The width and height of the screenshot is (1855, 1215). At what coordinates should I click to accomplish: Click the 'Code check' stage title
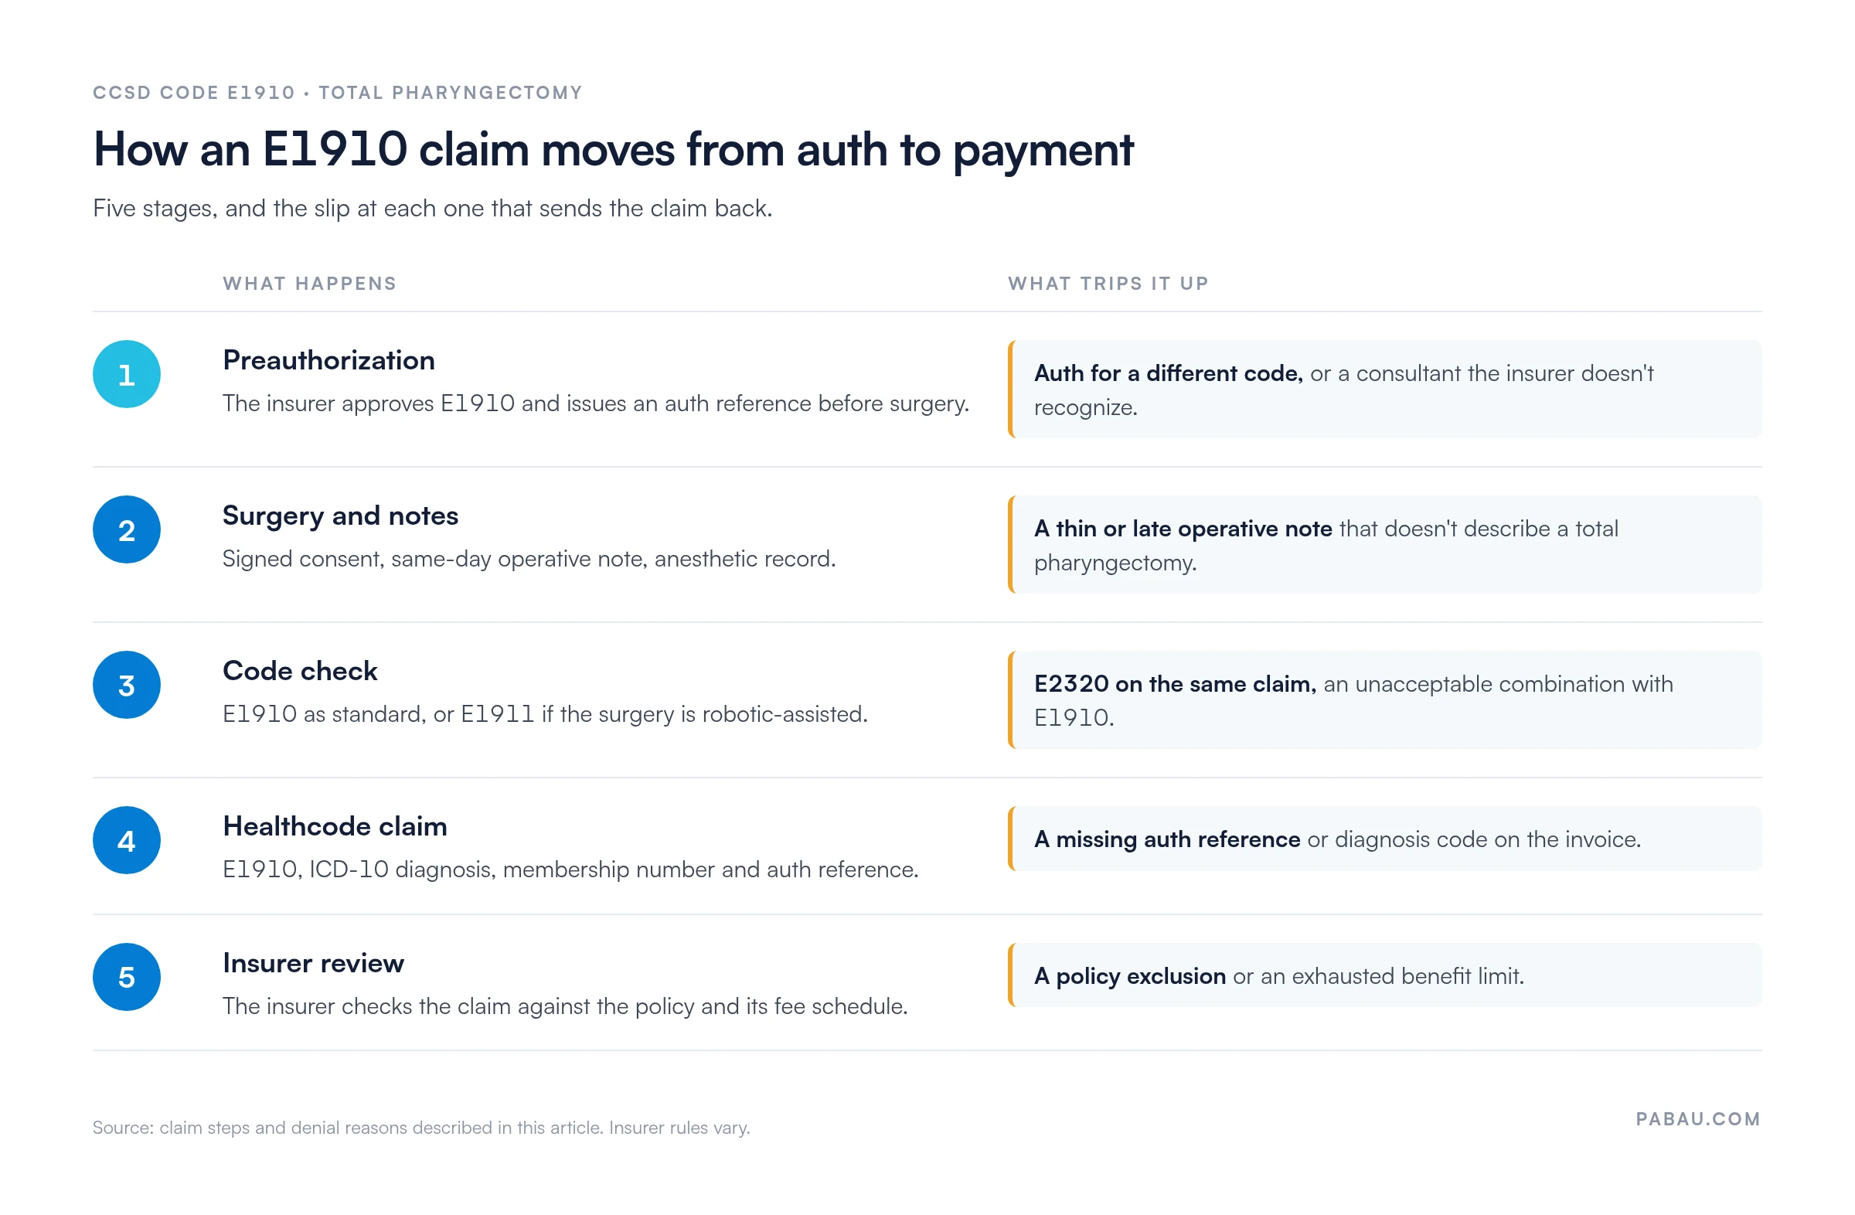pyautogui.click(x=300, y=671)
